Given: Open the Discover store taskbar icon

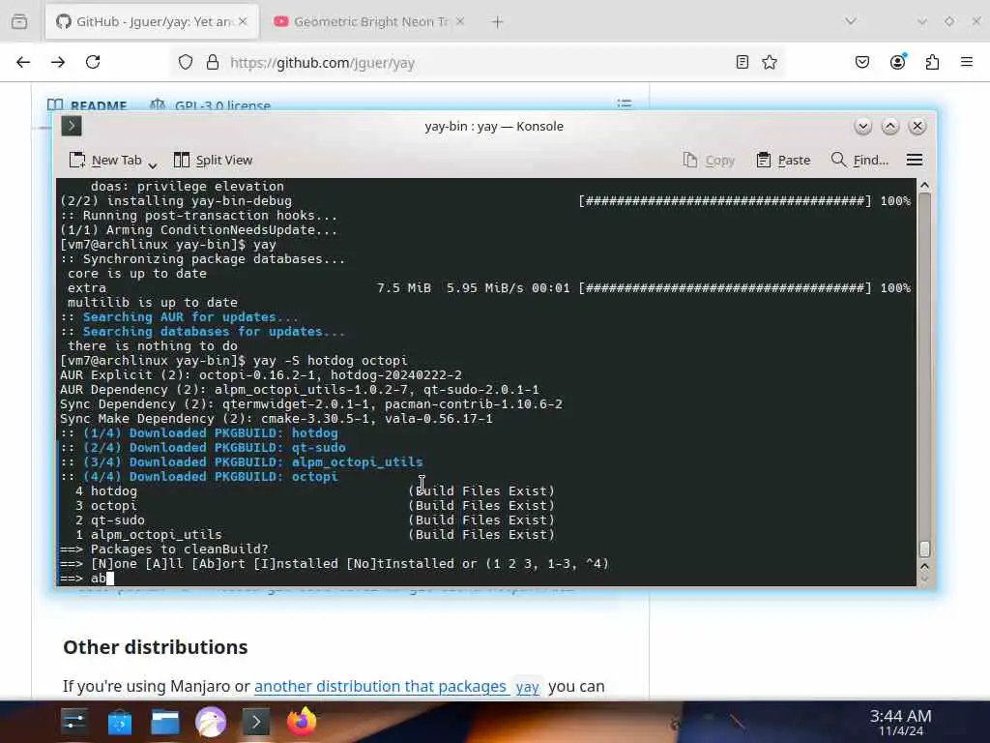Looking at the screenshot, I should [x=119, y=722].
